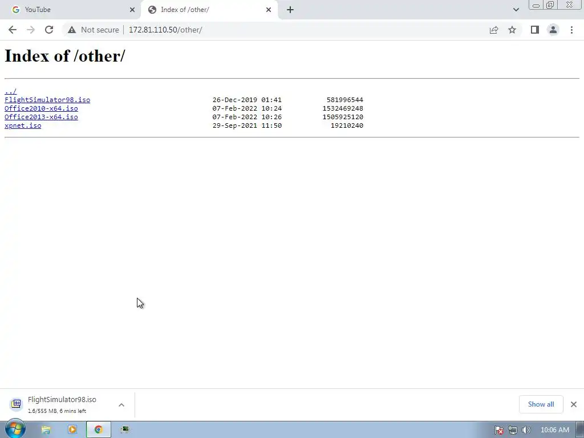Click the file size 1532469248

tap(343, 108)
